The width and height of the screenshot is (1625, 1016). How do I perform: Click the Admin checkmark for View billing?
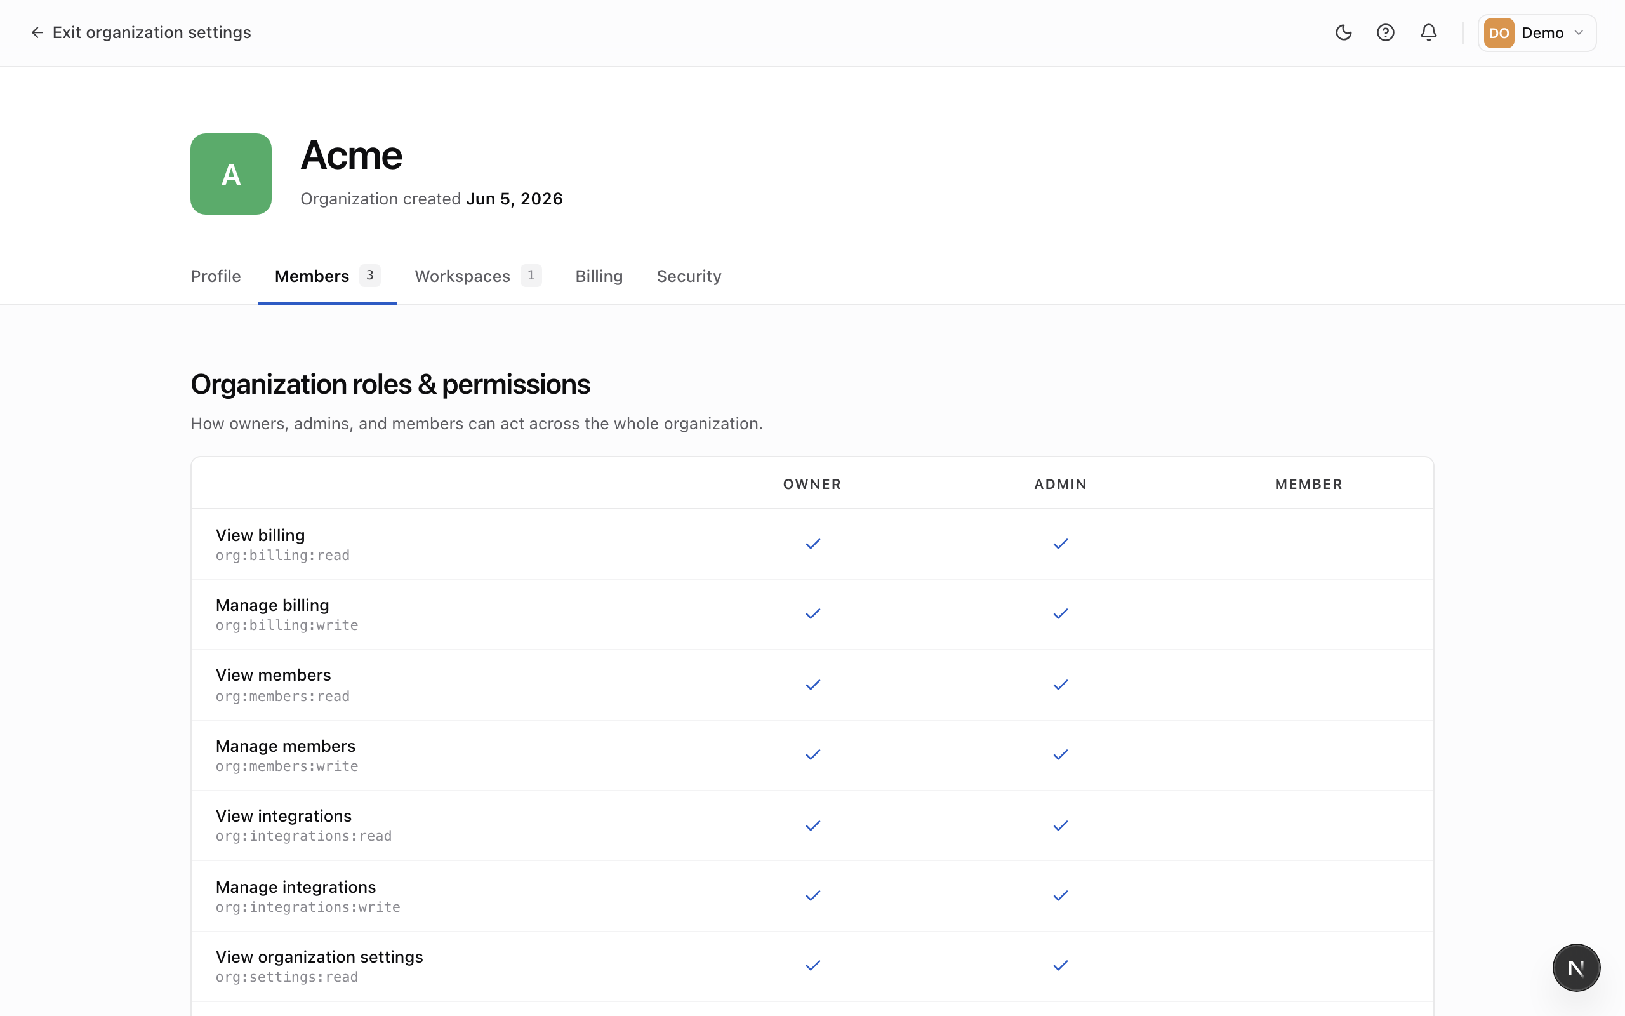[1060, 544]
